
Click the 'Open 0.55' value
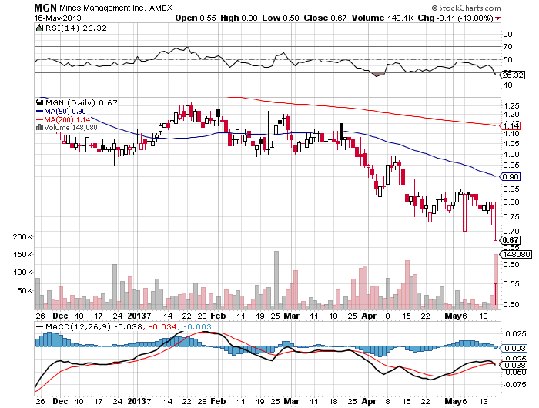point(196,18)
